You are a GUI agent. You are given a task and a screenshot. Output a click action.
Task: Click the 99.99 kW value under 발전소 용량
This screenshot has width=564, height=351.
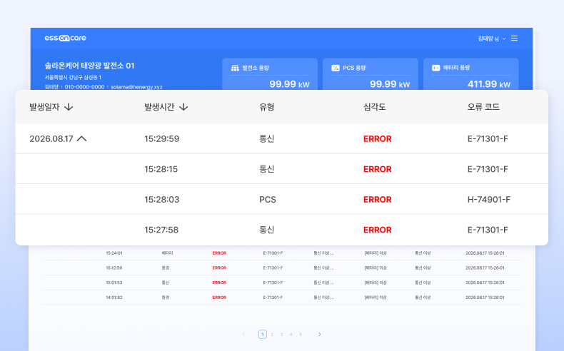pyautogui.click(x=289, y=84)
